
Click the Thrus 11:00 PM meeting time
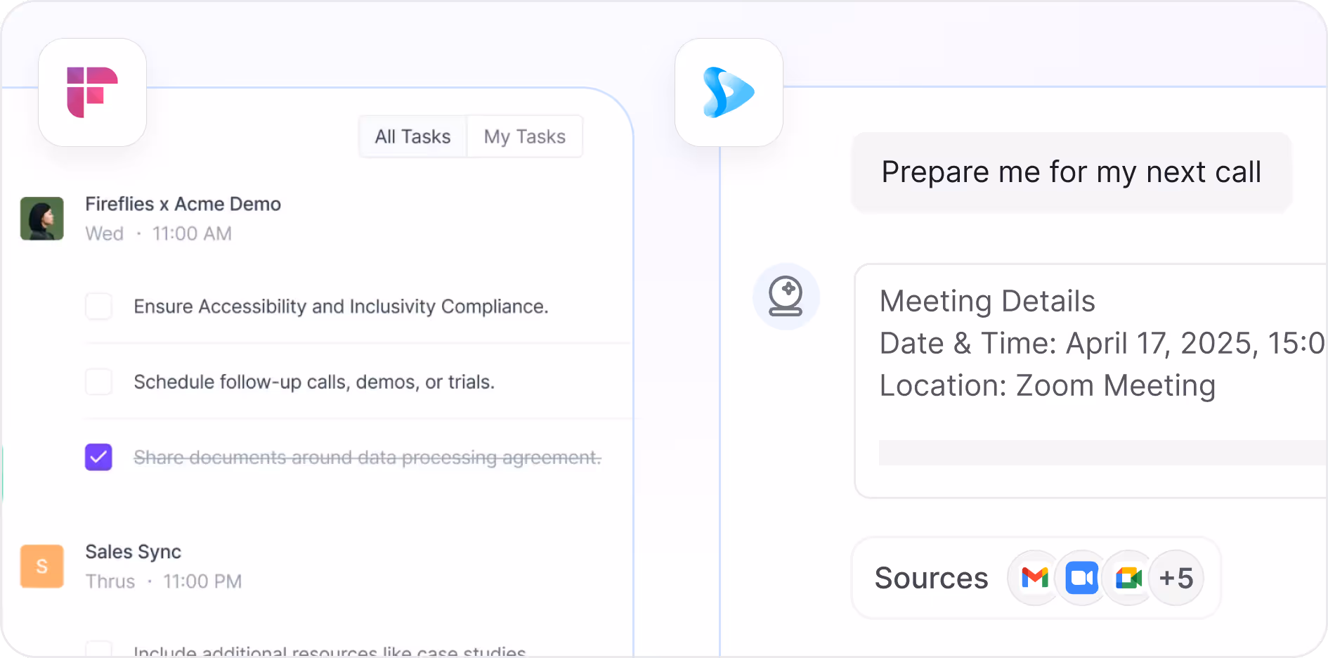[163, 581]
